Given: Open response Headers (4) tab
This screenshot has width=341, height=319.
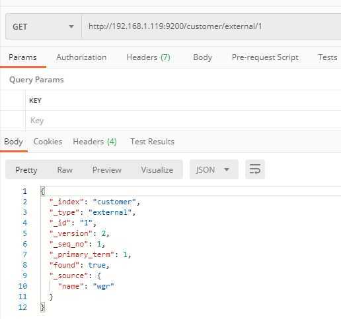Looking at the screenshot, I should click(x=95, y=142).
